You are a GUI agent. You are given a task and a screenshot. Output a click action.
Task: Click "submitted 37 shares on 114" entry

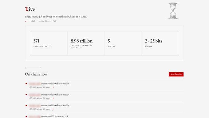(x=54, y=116)
